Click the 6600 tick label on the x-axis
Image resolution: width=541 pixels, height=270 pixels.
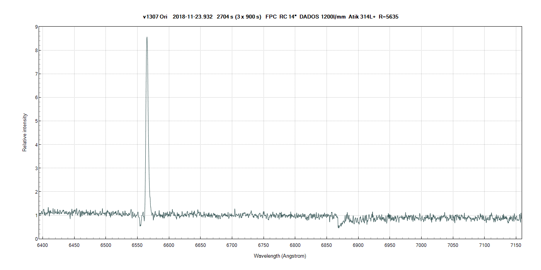pos(169,245)
